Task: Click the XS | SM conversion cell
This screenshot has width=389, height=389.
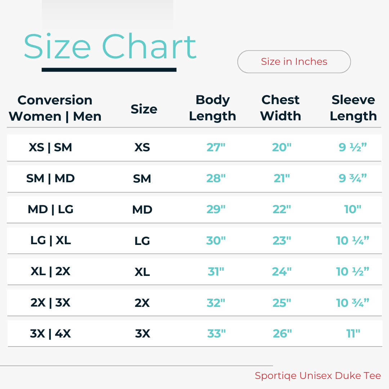Action: coord(50,147)
